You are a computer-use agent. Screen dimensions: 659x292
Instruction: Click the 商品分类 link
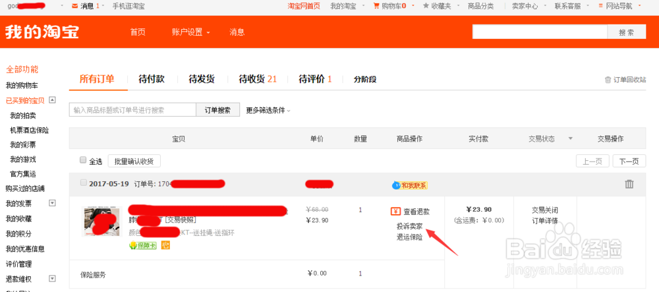click(481, 6)
